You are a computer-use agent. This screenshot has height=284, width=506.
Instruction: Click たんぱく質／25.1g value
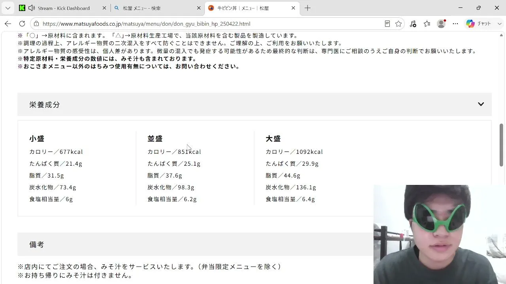[174, 163]
